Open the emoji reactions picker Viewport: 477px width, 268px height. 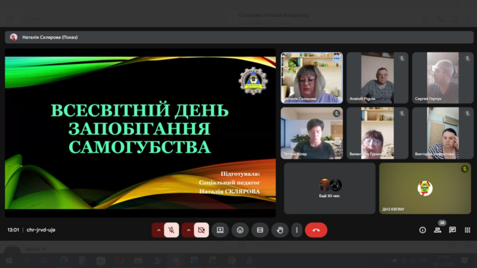coord(240,230)
